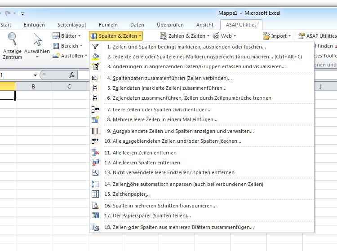Select column B header

(33, 86)
